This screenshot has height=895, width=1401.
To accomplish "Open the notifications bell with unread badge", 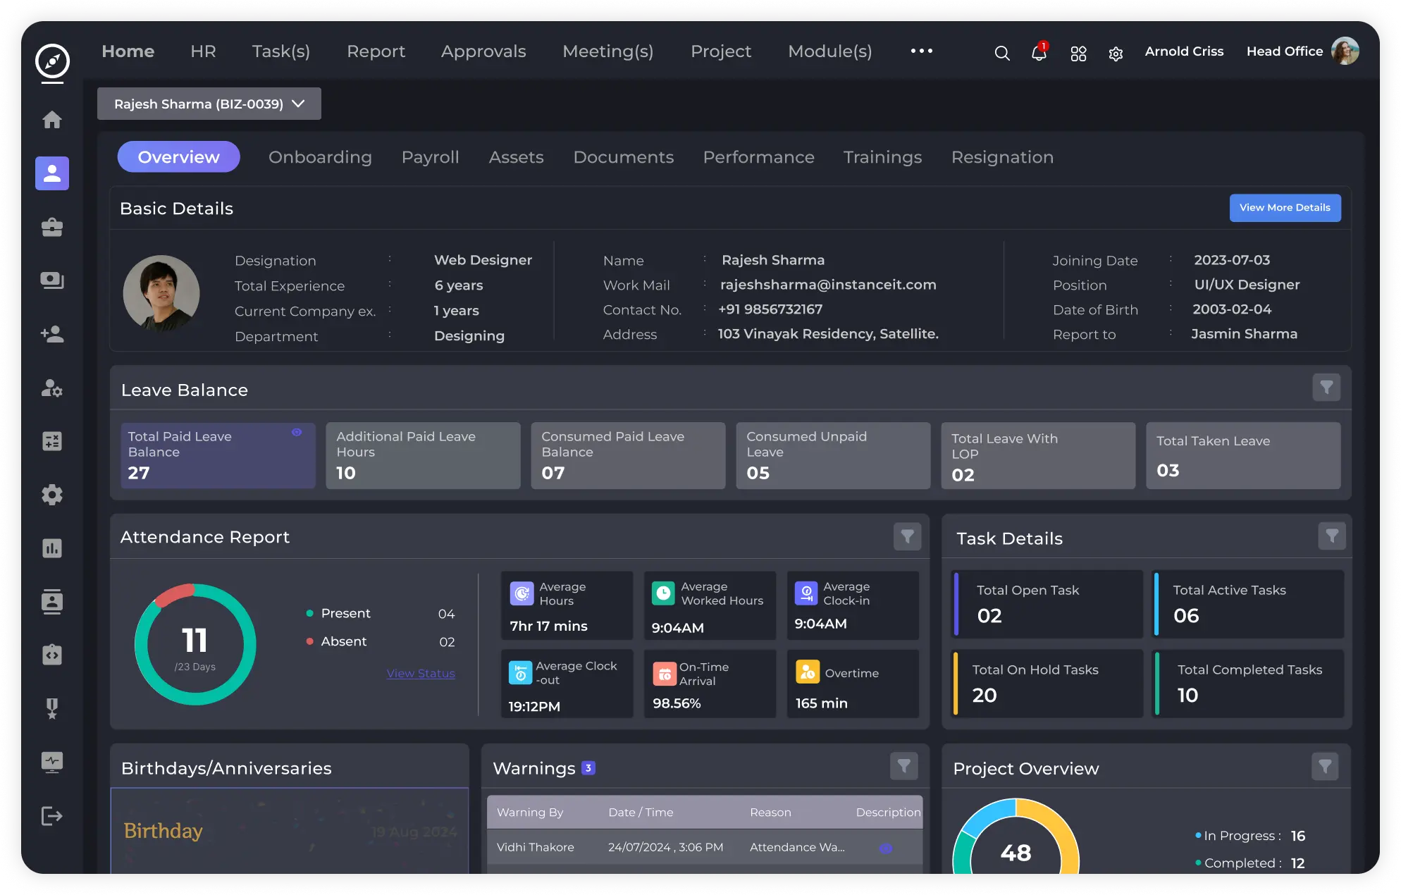I will pyautogui.click(x=1039, y=54).
